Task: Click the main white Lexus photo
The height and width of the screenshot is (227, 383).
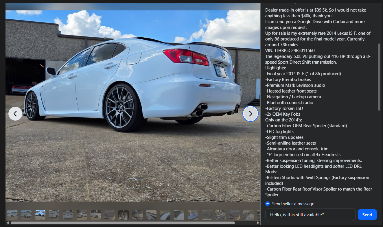Action: click(133, 106)
